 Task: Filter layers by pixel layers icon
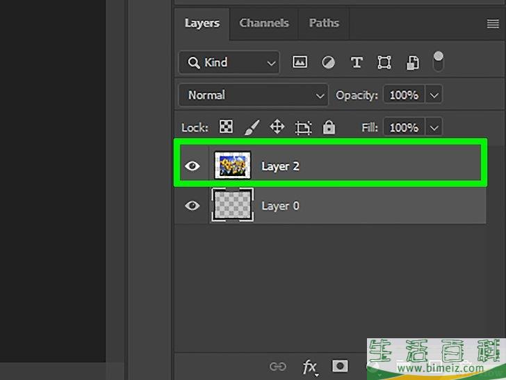point(300,62)
